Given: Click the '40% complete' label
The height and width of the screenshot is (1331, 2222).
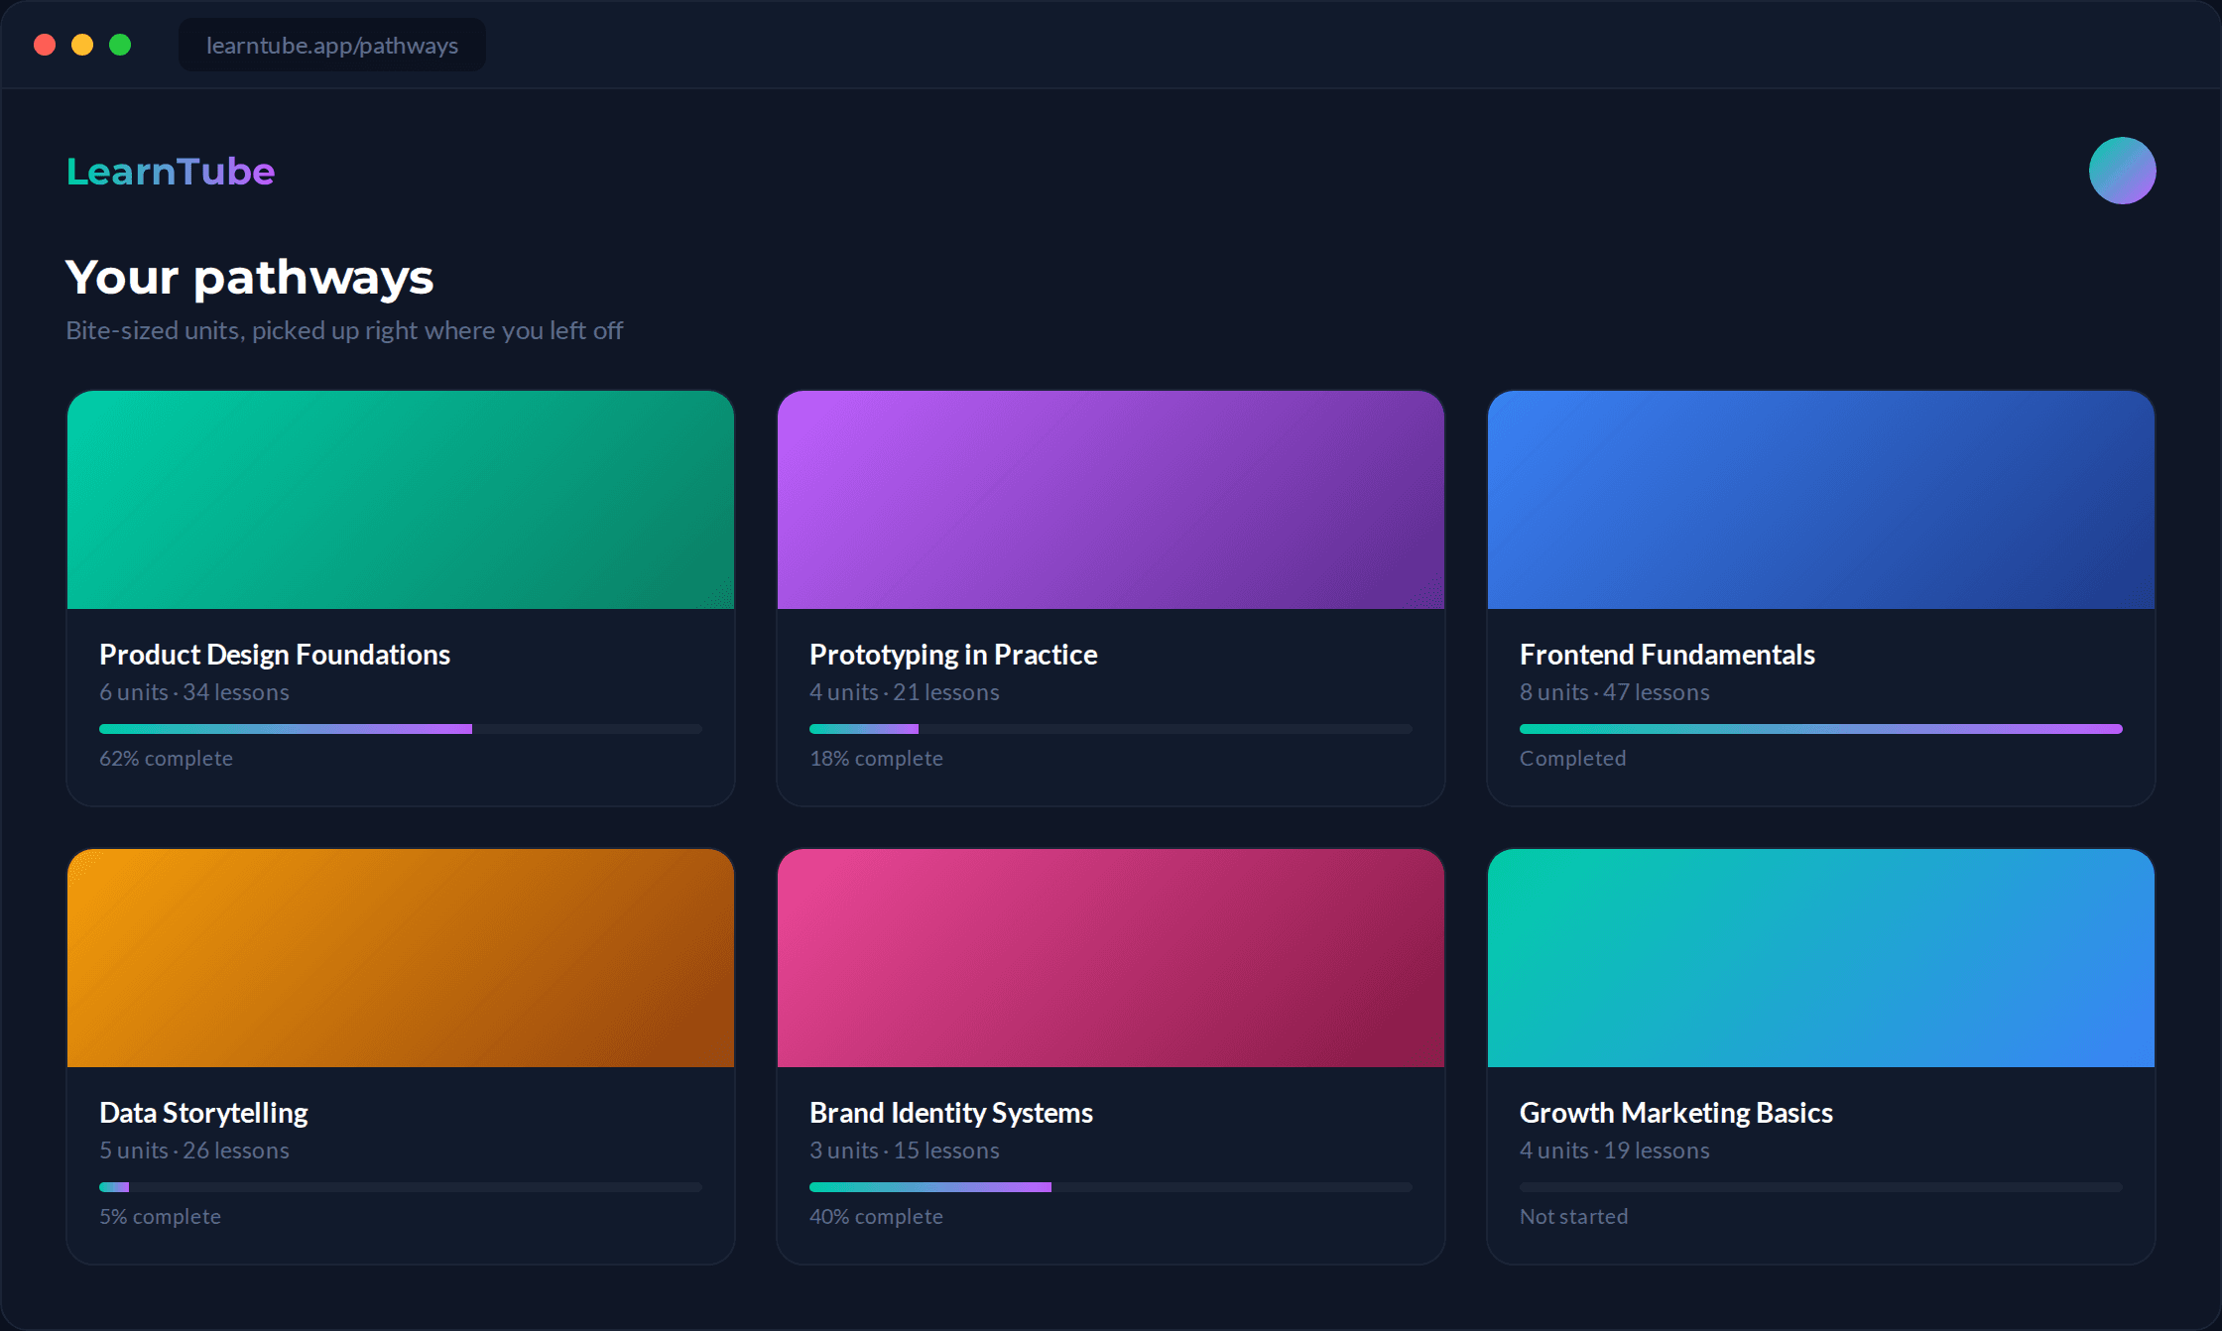Looking at the screenshot, I should [876, 1217].
